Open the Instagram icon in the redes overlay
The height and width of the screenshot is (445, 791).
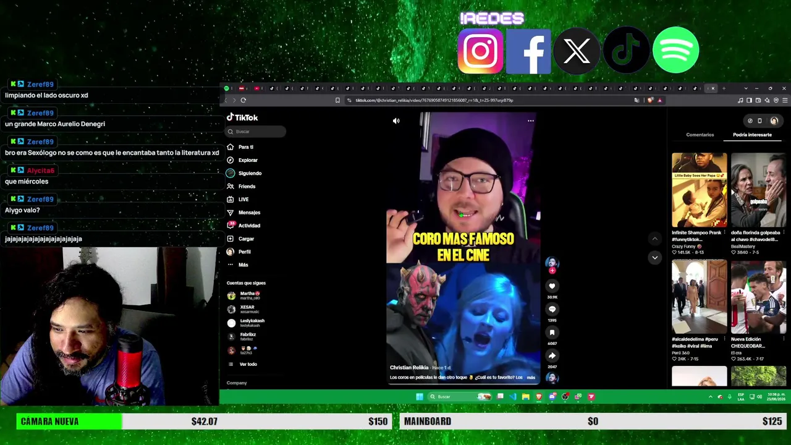(x=480, y=51)
